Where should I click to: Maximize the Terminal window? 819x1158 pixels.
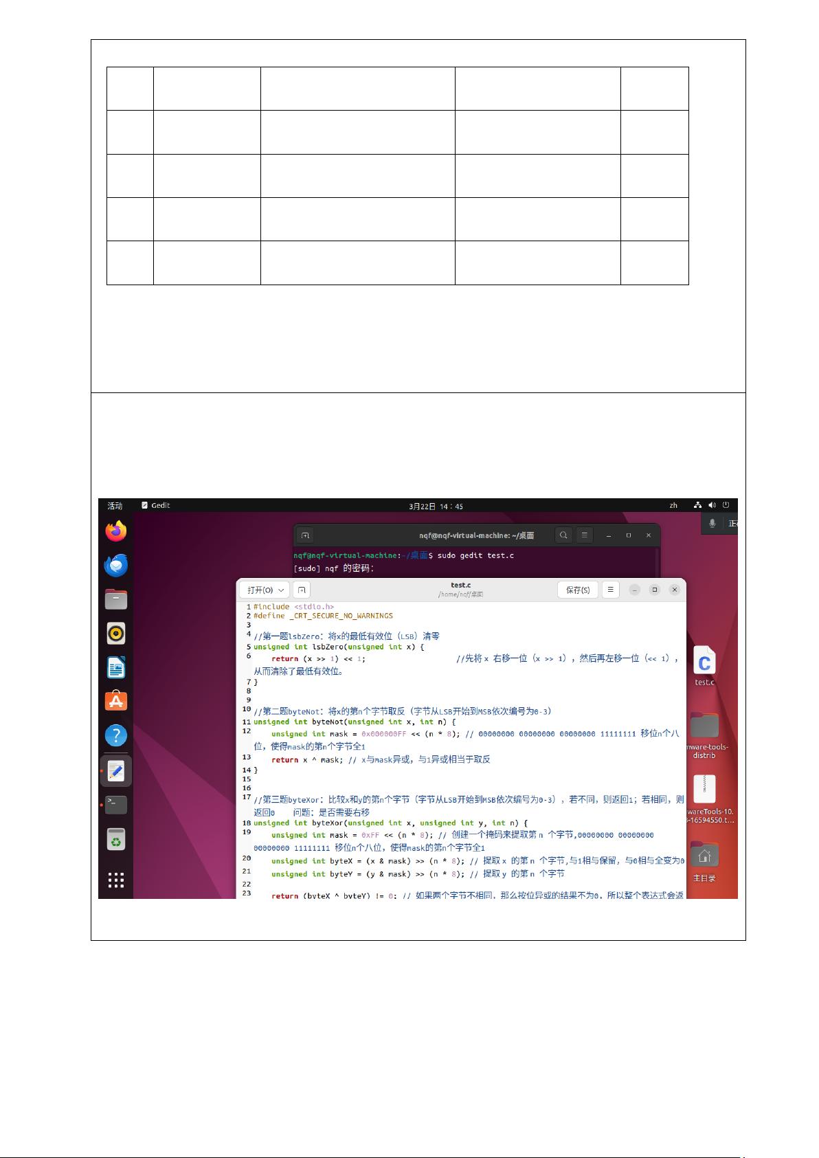628,535
